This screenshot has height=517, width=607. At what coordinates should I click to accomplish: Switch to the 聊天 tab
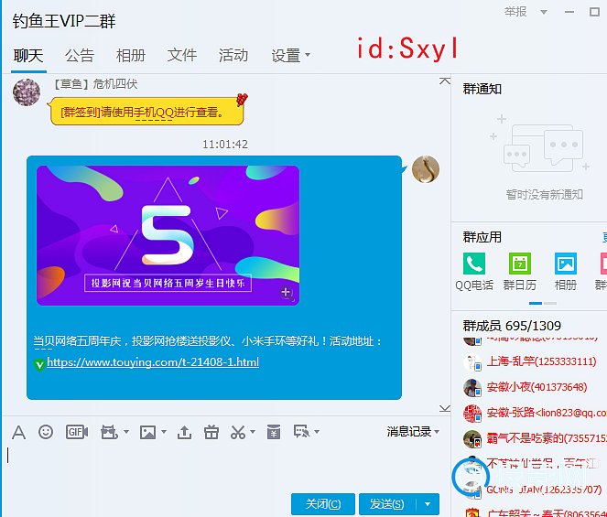coord(28,55)
